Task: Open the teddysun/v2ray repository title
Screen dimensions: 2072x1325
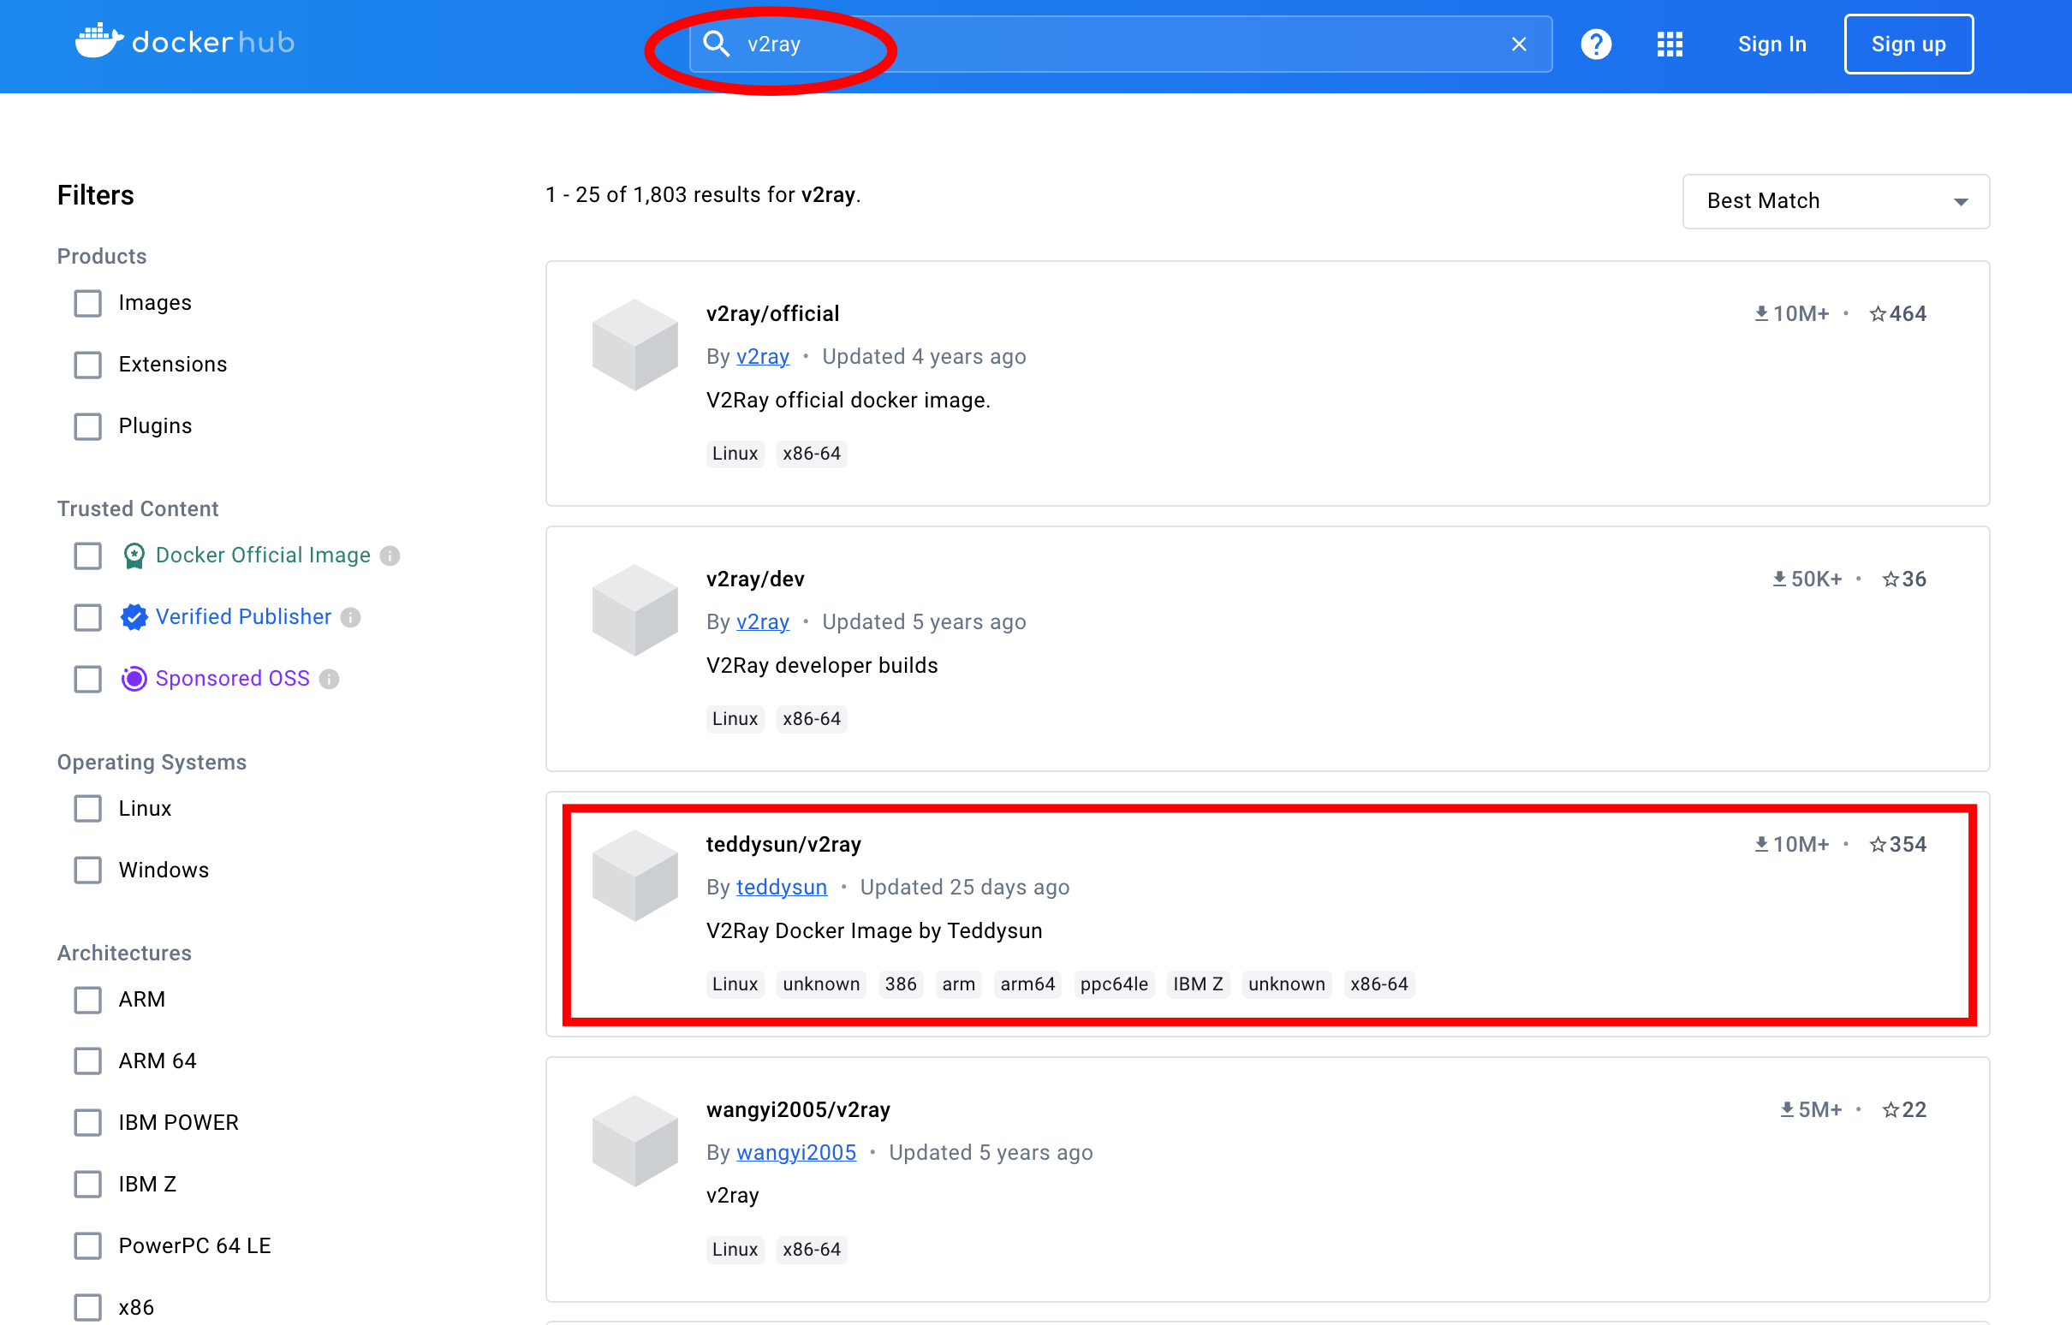Action: click(x=783, y=845)
